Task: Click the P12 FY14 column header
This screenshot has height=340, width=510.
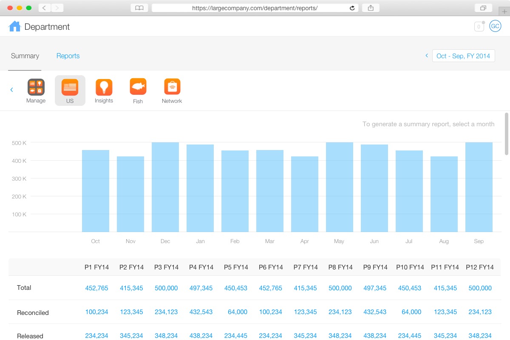Action: tap(480, 267)
